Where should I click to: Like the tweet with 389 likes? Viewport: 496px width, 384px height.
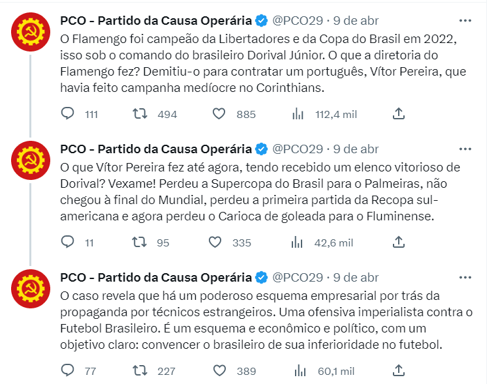click(219, 370)
